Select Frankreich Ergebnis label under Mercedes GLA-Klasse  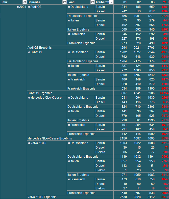pos(81,134)
